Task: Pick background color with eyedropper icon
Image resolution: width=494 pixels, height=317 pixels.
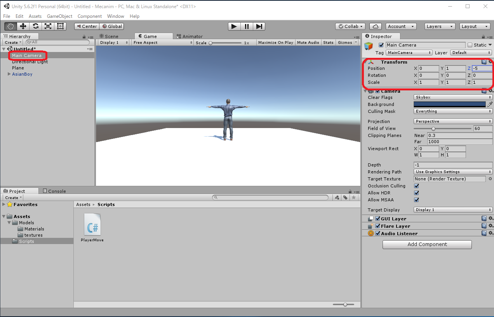Action: pyautogui.click(x=490, y=104)
